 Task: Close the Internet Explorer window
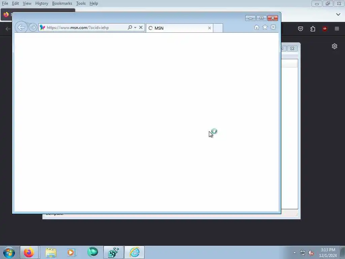coord(273,18)
